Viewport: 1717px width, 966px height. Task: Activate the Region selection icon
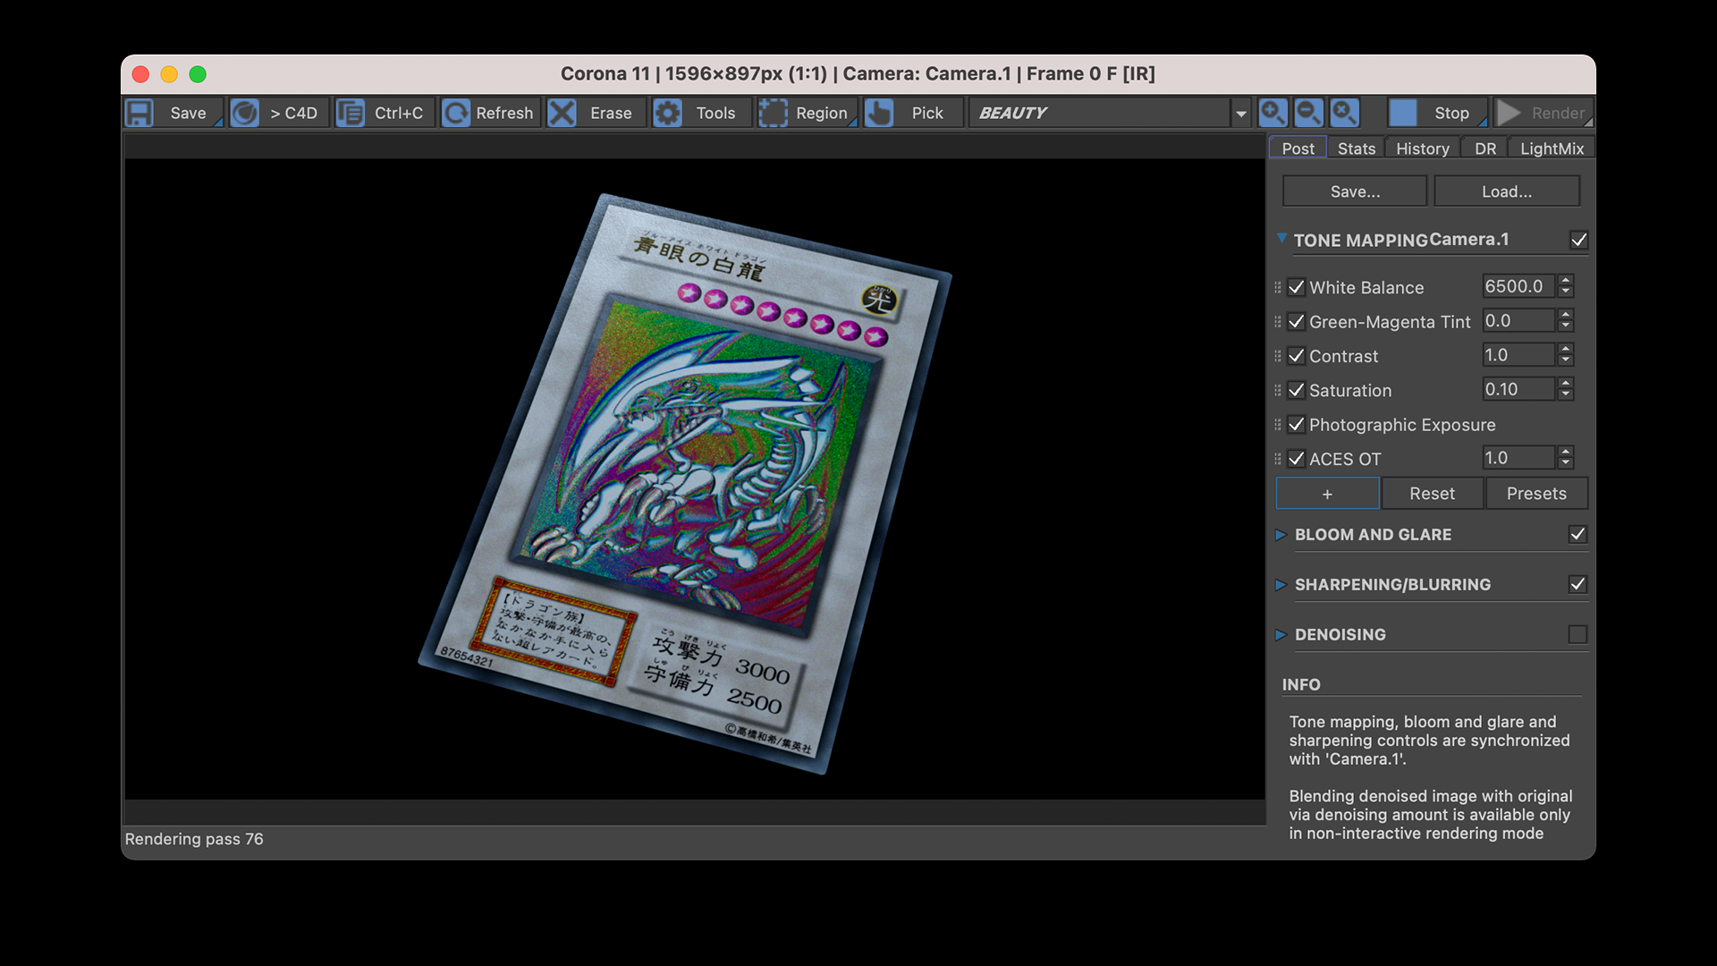773,113
